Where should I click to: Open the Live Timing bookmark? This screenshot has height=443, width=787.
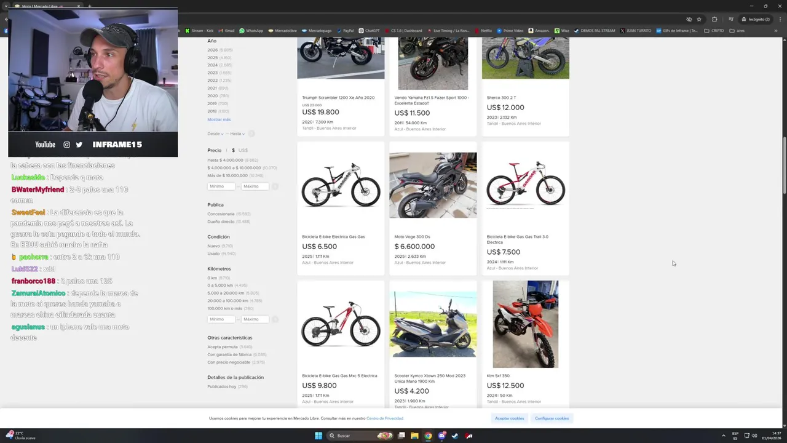pos(448,31)
